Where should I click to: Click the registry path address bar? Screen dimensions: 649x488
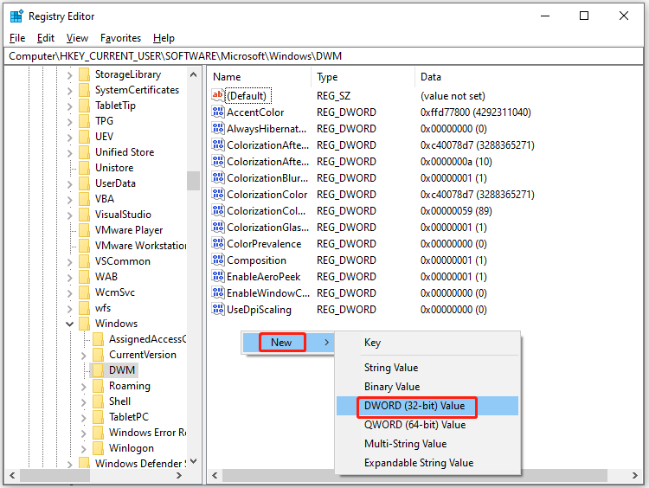pyautogui.click(x=324, y=56)
